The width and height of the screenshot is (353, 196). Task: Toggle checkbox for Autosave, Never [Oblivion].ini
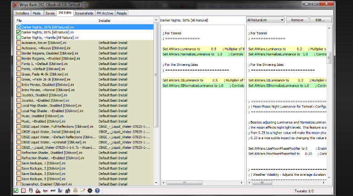[x=18, y=43]
